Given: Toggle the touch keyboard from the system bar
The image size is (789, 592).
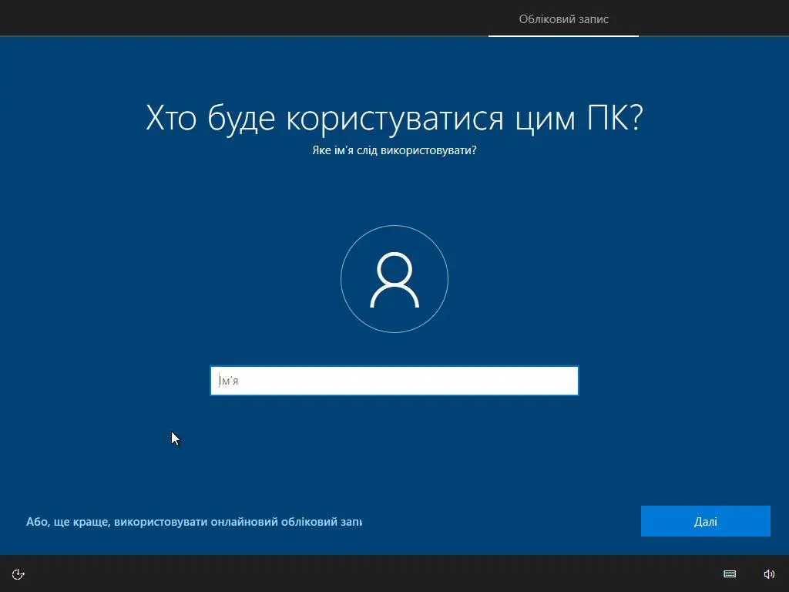Looking at the screenshot, I should (x=729, y=573).
